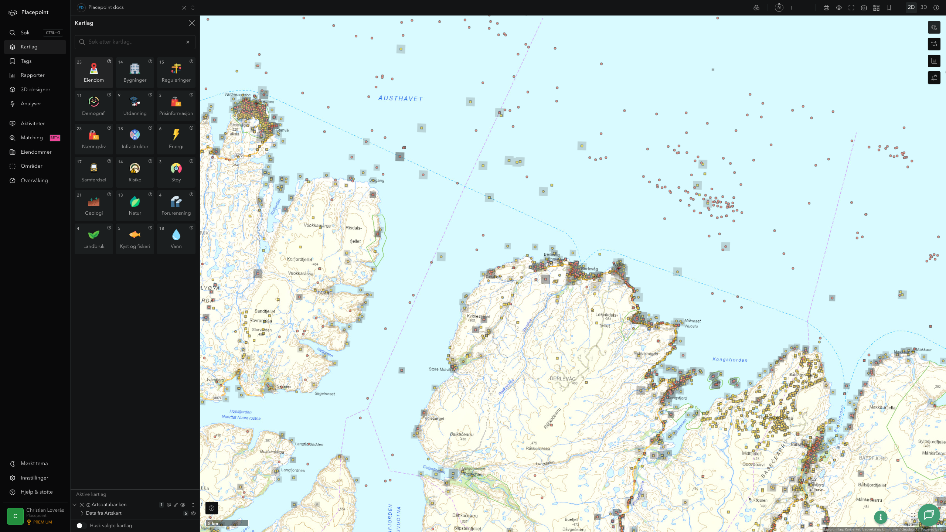Click the bookmark icon in top toolbar
This screenshot has width=946, height=532.
pos(889,8)
